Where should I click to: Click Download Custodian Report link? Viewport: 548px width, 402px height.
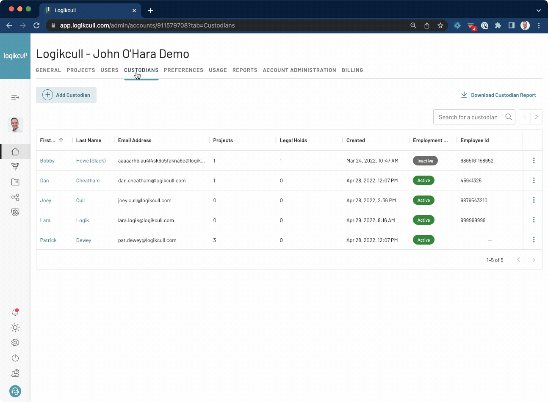(x=498, y=95)
